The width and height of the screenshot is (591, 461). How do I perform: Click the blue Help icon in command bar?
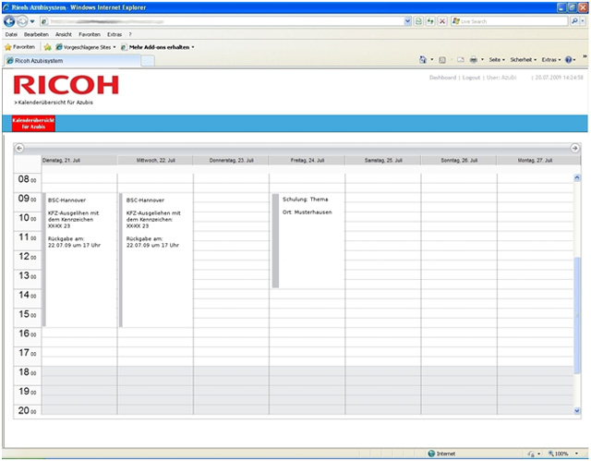click(x=569, y=59)
